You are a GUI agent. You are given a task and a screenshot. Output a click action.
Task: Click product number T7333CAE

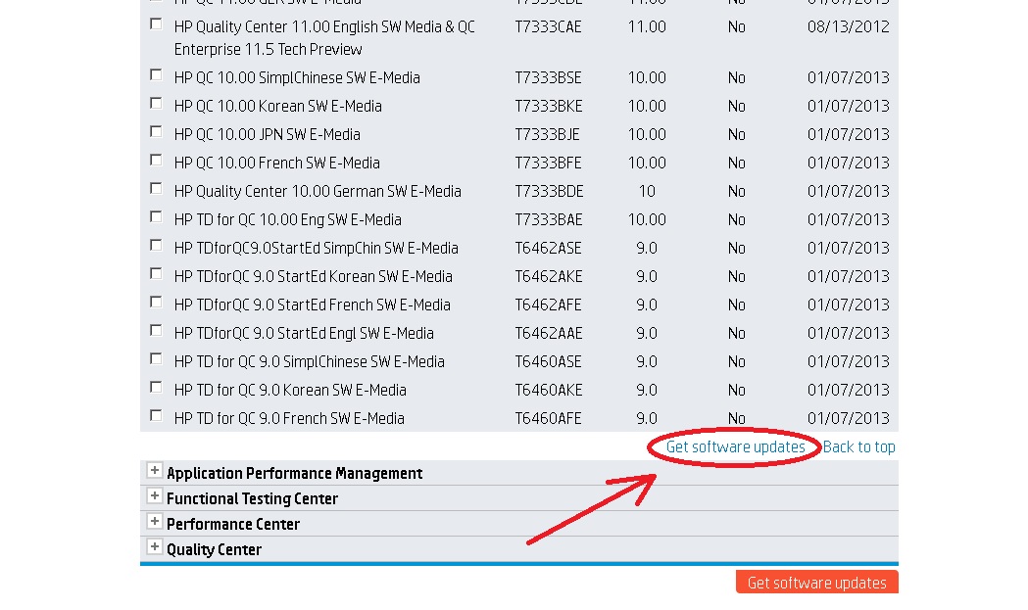[548, 26]
